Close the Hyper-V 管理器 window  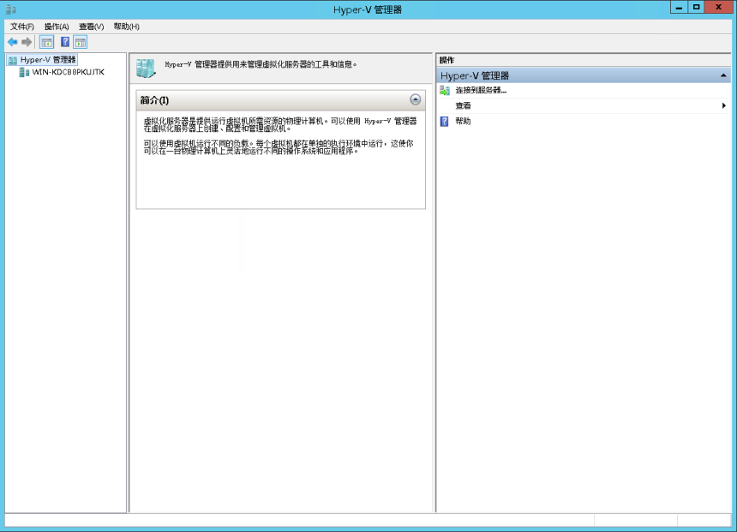(718, 8)
